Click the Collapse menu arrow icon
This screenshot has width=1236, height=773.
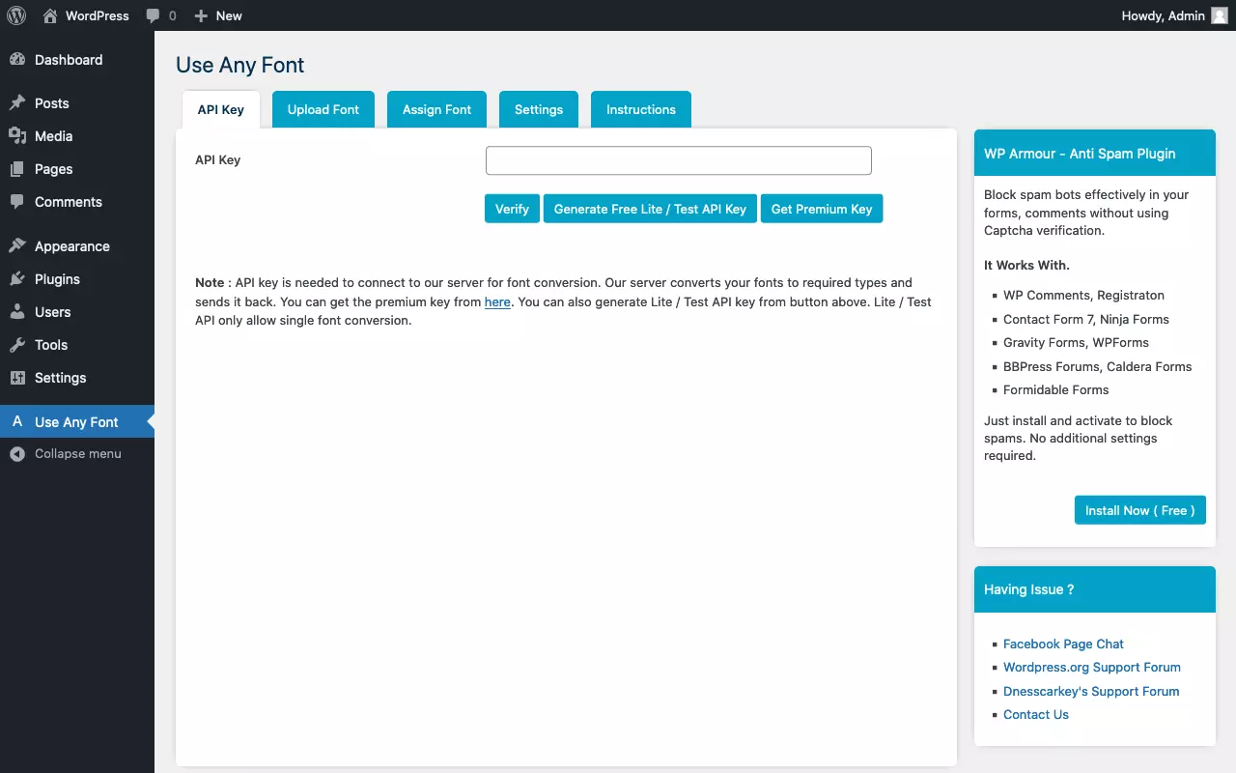[17, 454]
